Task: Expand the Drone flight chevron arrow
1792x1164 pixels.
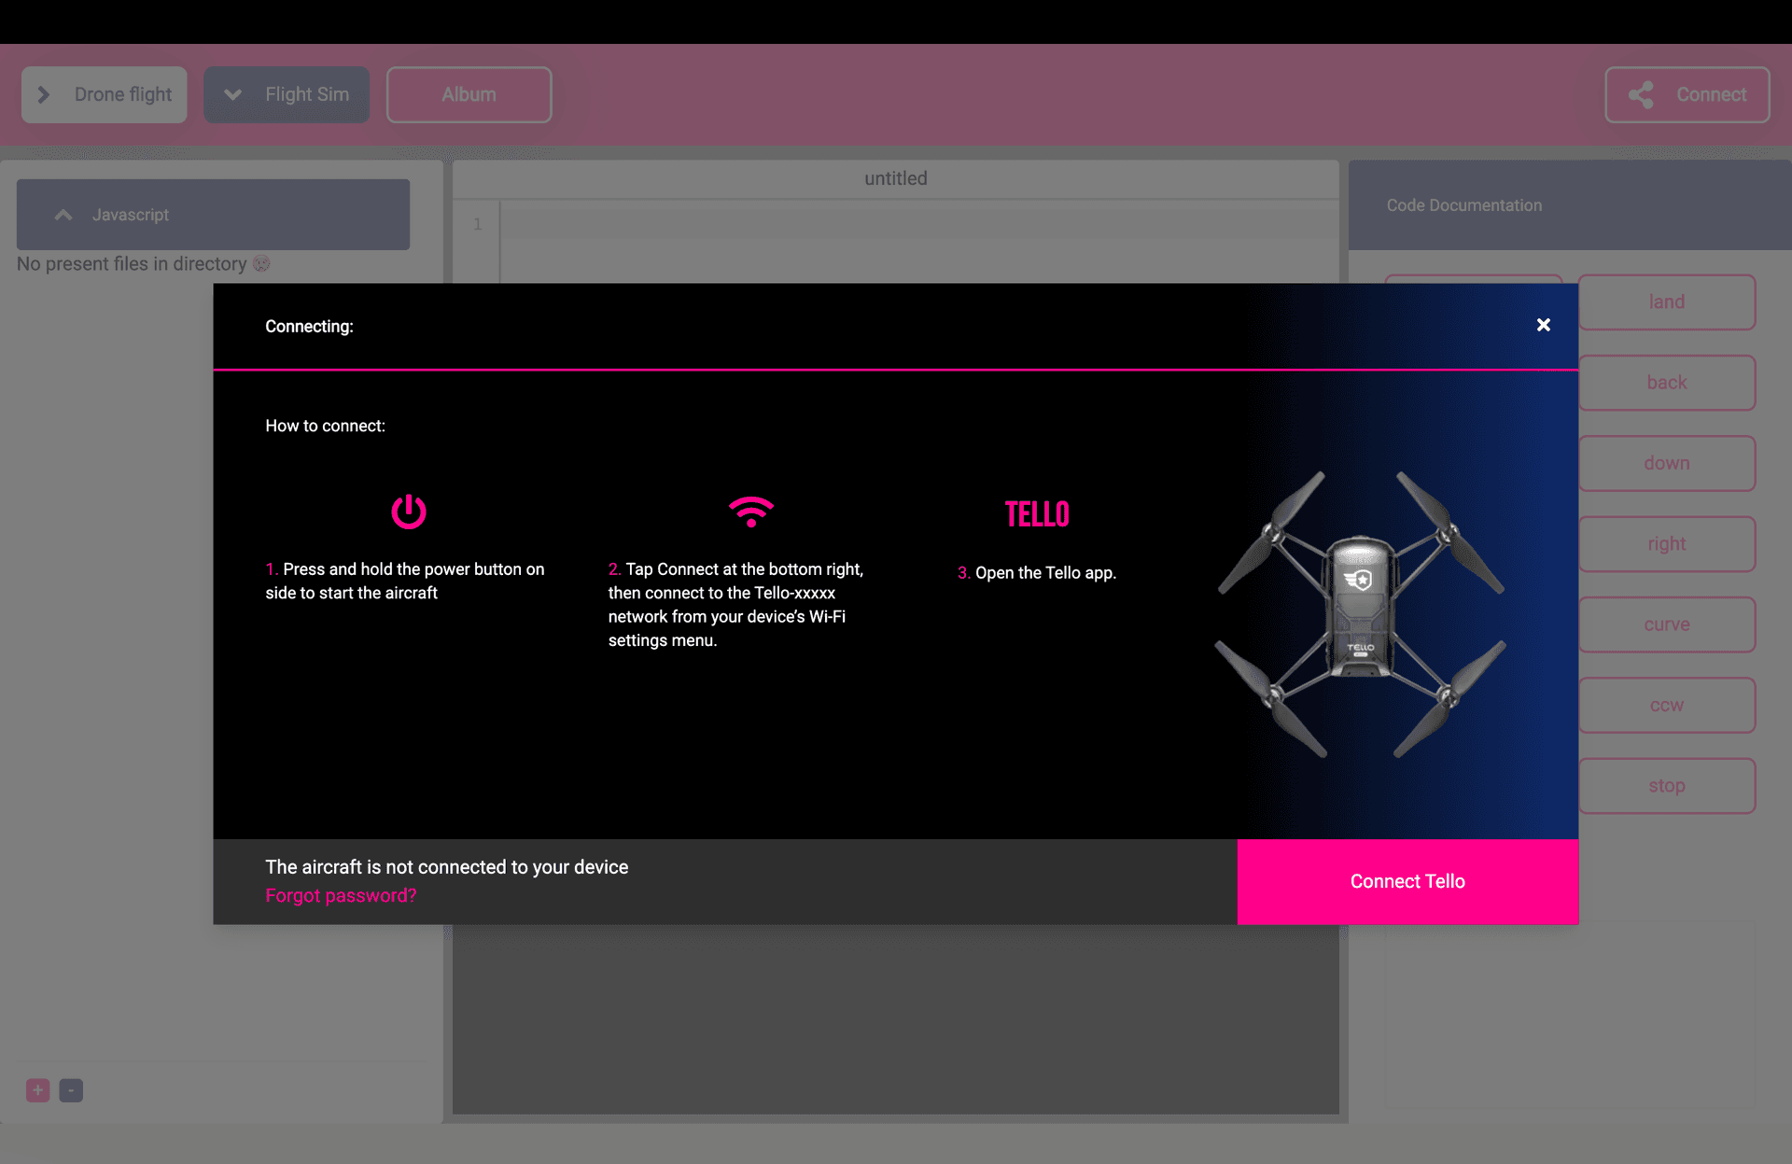Action: tap(43, 94)
